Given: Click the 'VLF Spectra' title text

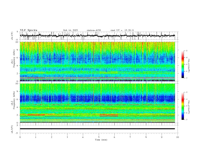Looking at the screenshot, I should [x=29, y=30].
